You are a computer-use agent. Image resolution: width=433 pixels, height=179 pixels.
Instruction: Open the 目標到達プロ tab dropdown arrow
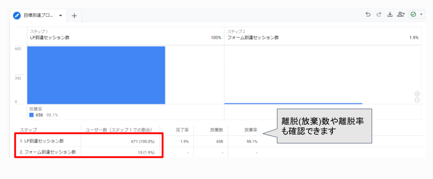click(60, 16)
